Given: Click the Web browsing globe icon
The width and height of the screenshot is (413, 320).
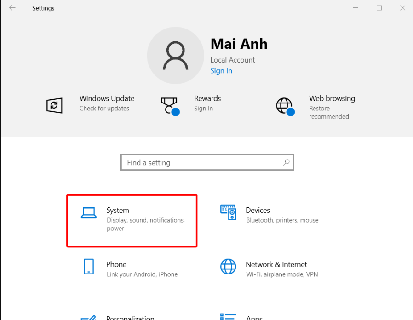Looking at the screenshot, I should pyautogui.click(x=284, y=106).
